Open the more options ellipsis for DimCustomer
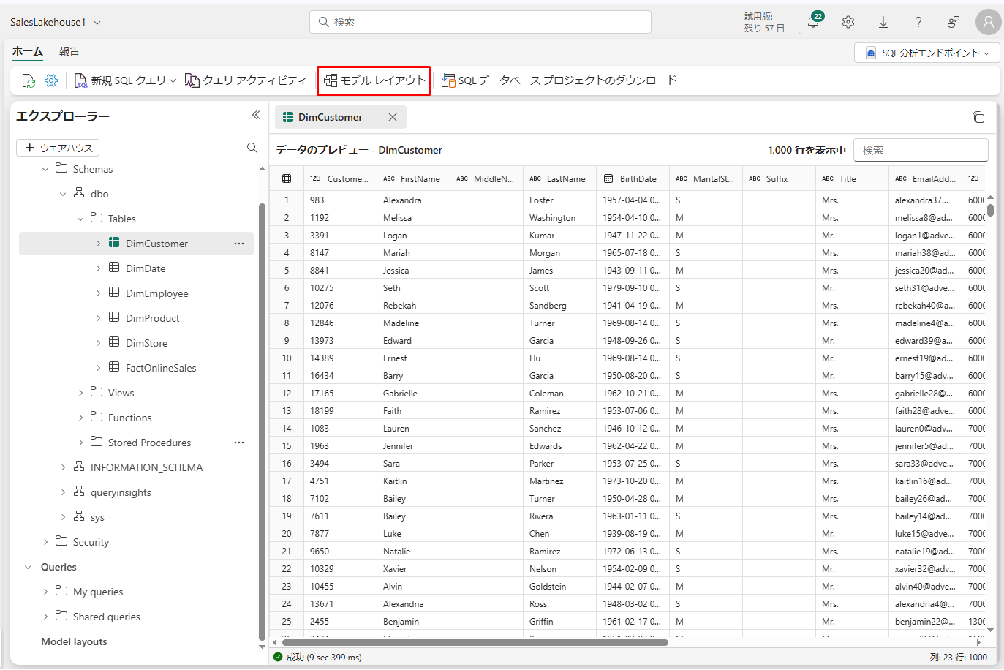 click(239, 244)
